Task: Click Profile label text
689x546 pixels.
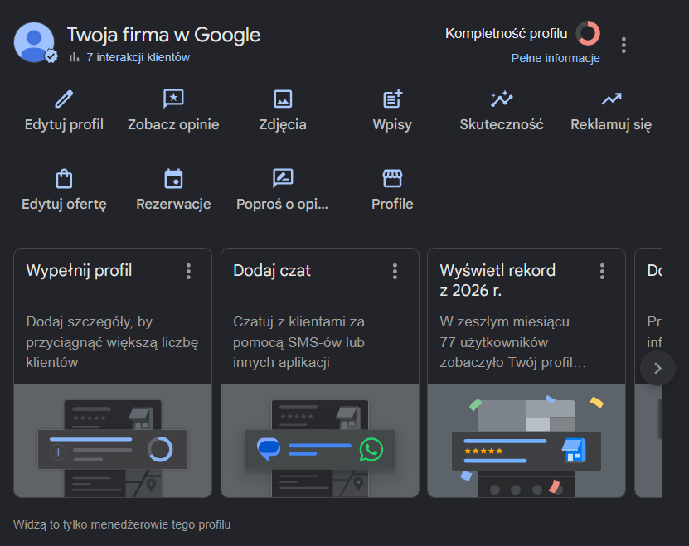Action: point(392,204)
